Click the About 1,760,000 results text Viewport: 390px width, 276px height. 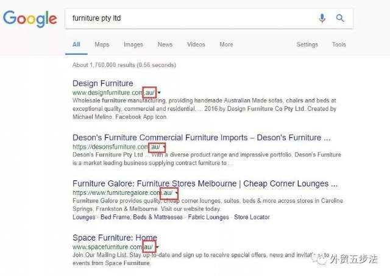coord(124,65)
